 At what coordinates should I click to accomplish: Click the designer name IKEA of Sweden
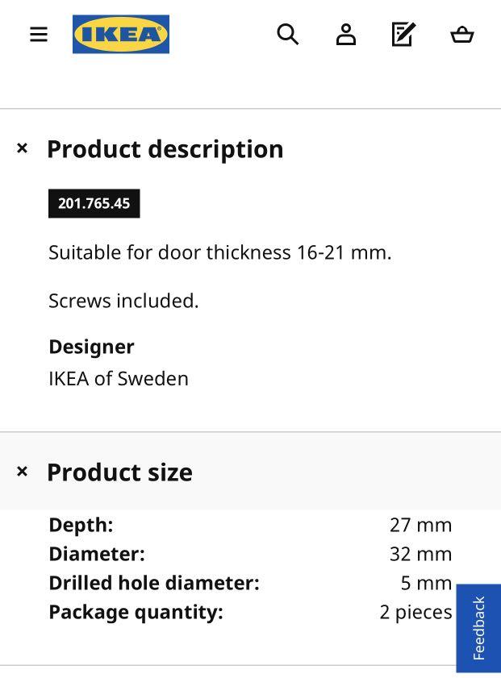119,378
